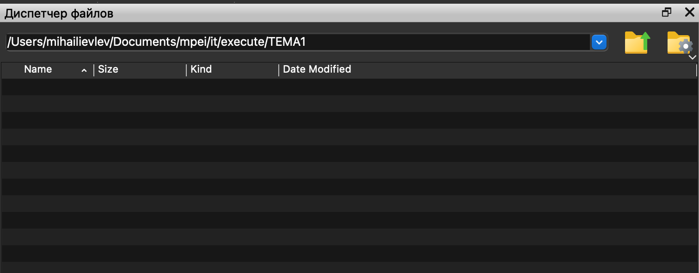
Task: Sort files by the Size column
Action: (108, 69)
